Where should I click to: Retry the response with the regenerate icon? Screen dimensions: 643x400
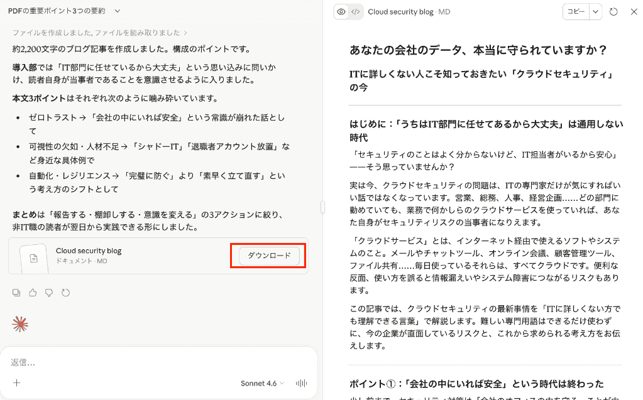[x=65, y=293]
